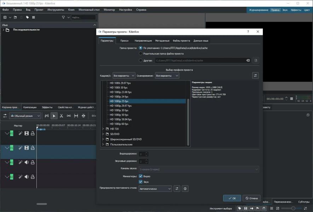Toggle snap magnet icon in status bar

(264, 208)
